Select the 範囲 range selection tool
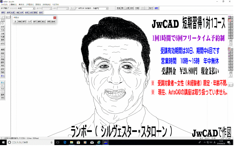 (x=2, y=50)
